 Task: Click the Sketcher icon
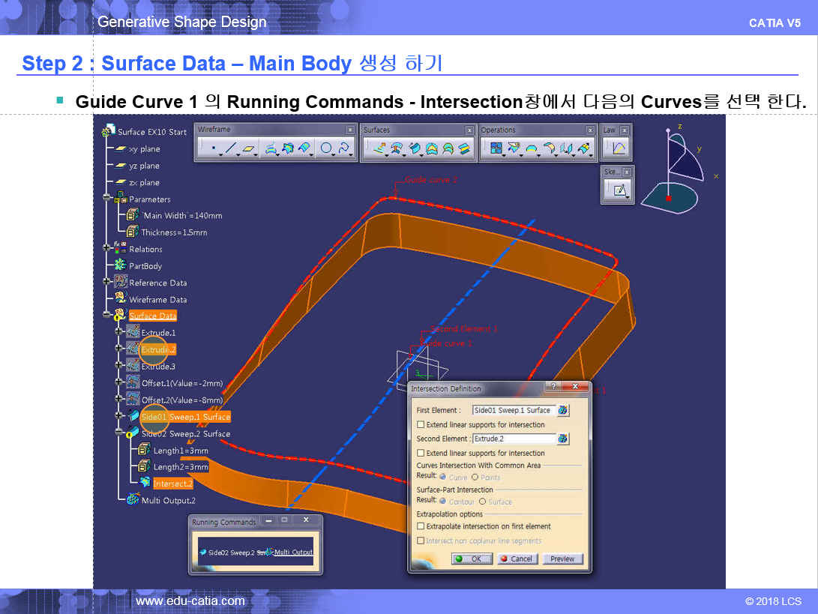[619, 191]
